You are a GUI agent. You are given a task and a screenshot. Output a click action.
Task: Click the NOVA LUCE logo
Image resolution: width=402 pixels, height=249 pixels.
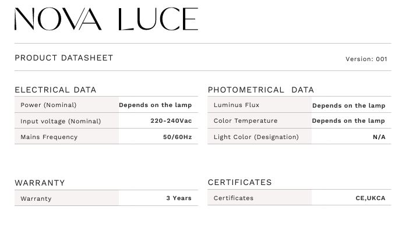pyautogui.click(x=106, y=19)
